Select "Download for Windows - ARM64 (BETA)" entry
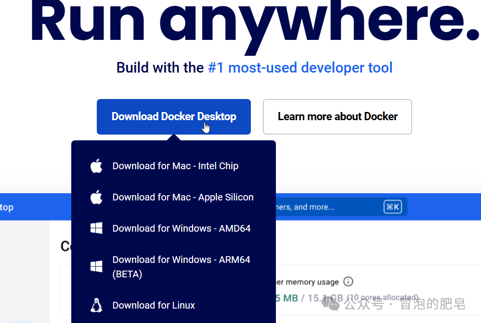This screenshot has width=481, height=323. [181, 266]
